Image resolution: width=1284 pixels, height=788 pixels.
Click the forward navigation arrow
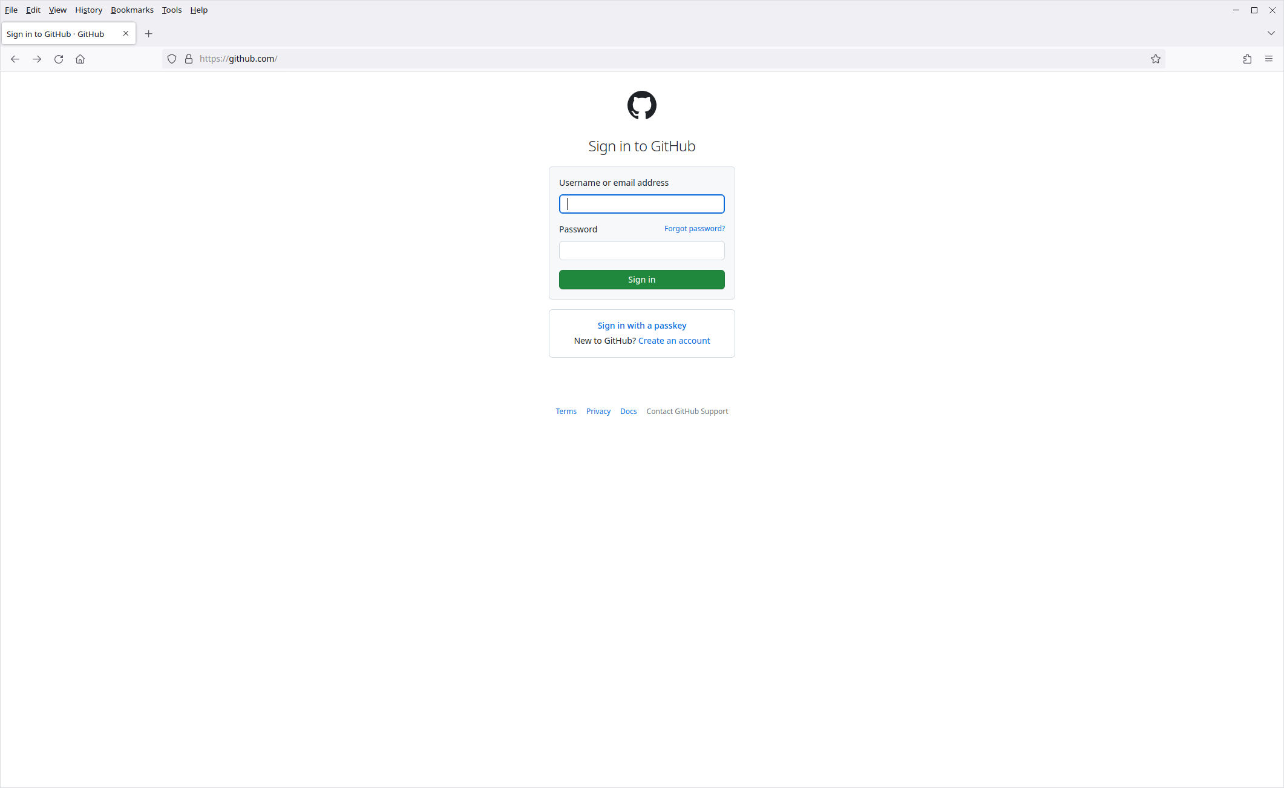[x=37, y=59]
